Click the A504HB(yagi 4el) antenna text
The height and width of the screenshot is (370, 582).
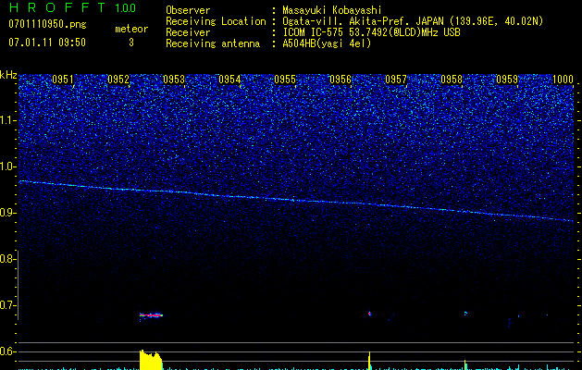[327, 43]
